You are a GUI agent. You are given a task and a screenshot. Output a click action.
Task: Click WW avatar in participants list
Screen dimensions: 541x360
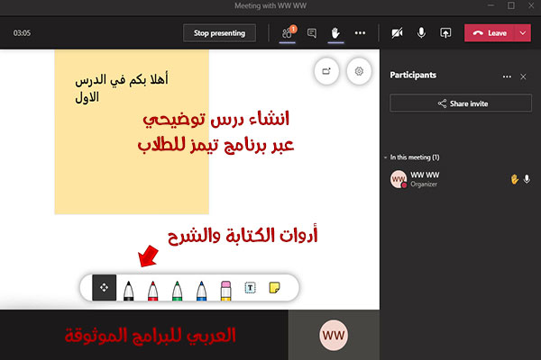point(399,179)
